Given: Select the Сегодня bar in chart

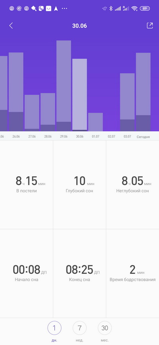Looking at the screenshot, I should [143, 92].
